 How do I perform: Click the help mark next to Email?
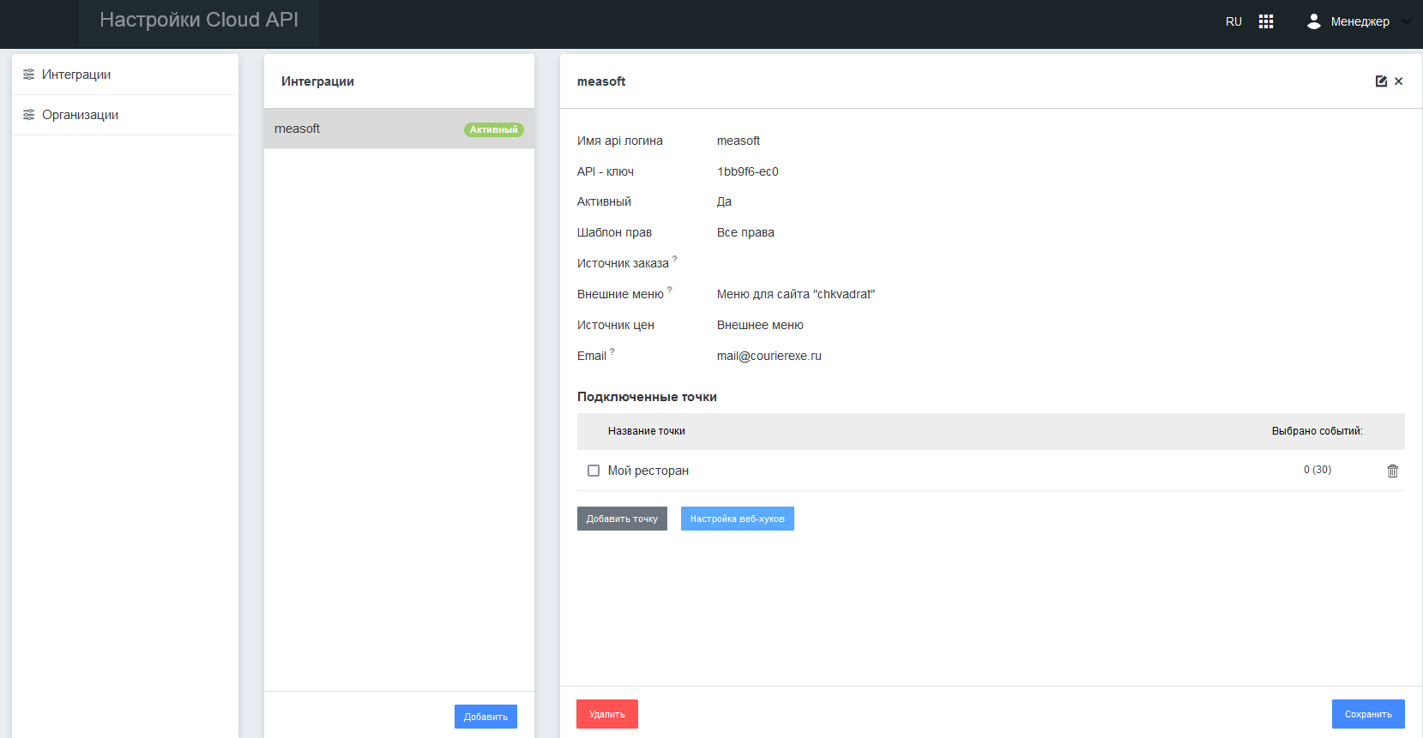pos(612,351)
